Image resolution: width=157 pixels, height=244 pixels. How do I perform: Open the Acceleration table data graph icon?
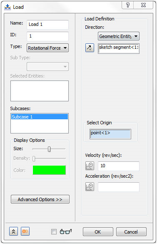pyautogui.click(x=90, y=186)
